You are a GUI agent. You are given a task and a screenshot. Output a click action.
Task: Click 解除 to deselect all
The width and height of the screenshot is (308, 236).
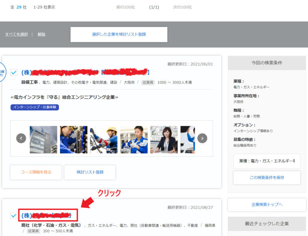click(41, 34)
